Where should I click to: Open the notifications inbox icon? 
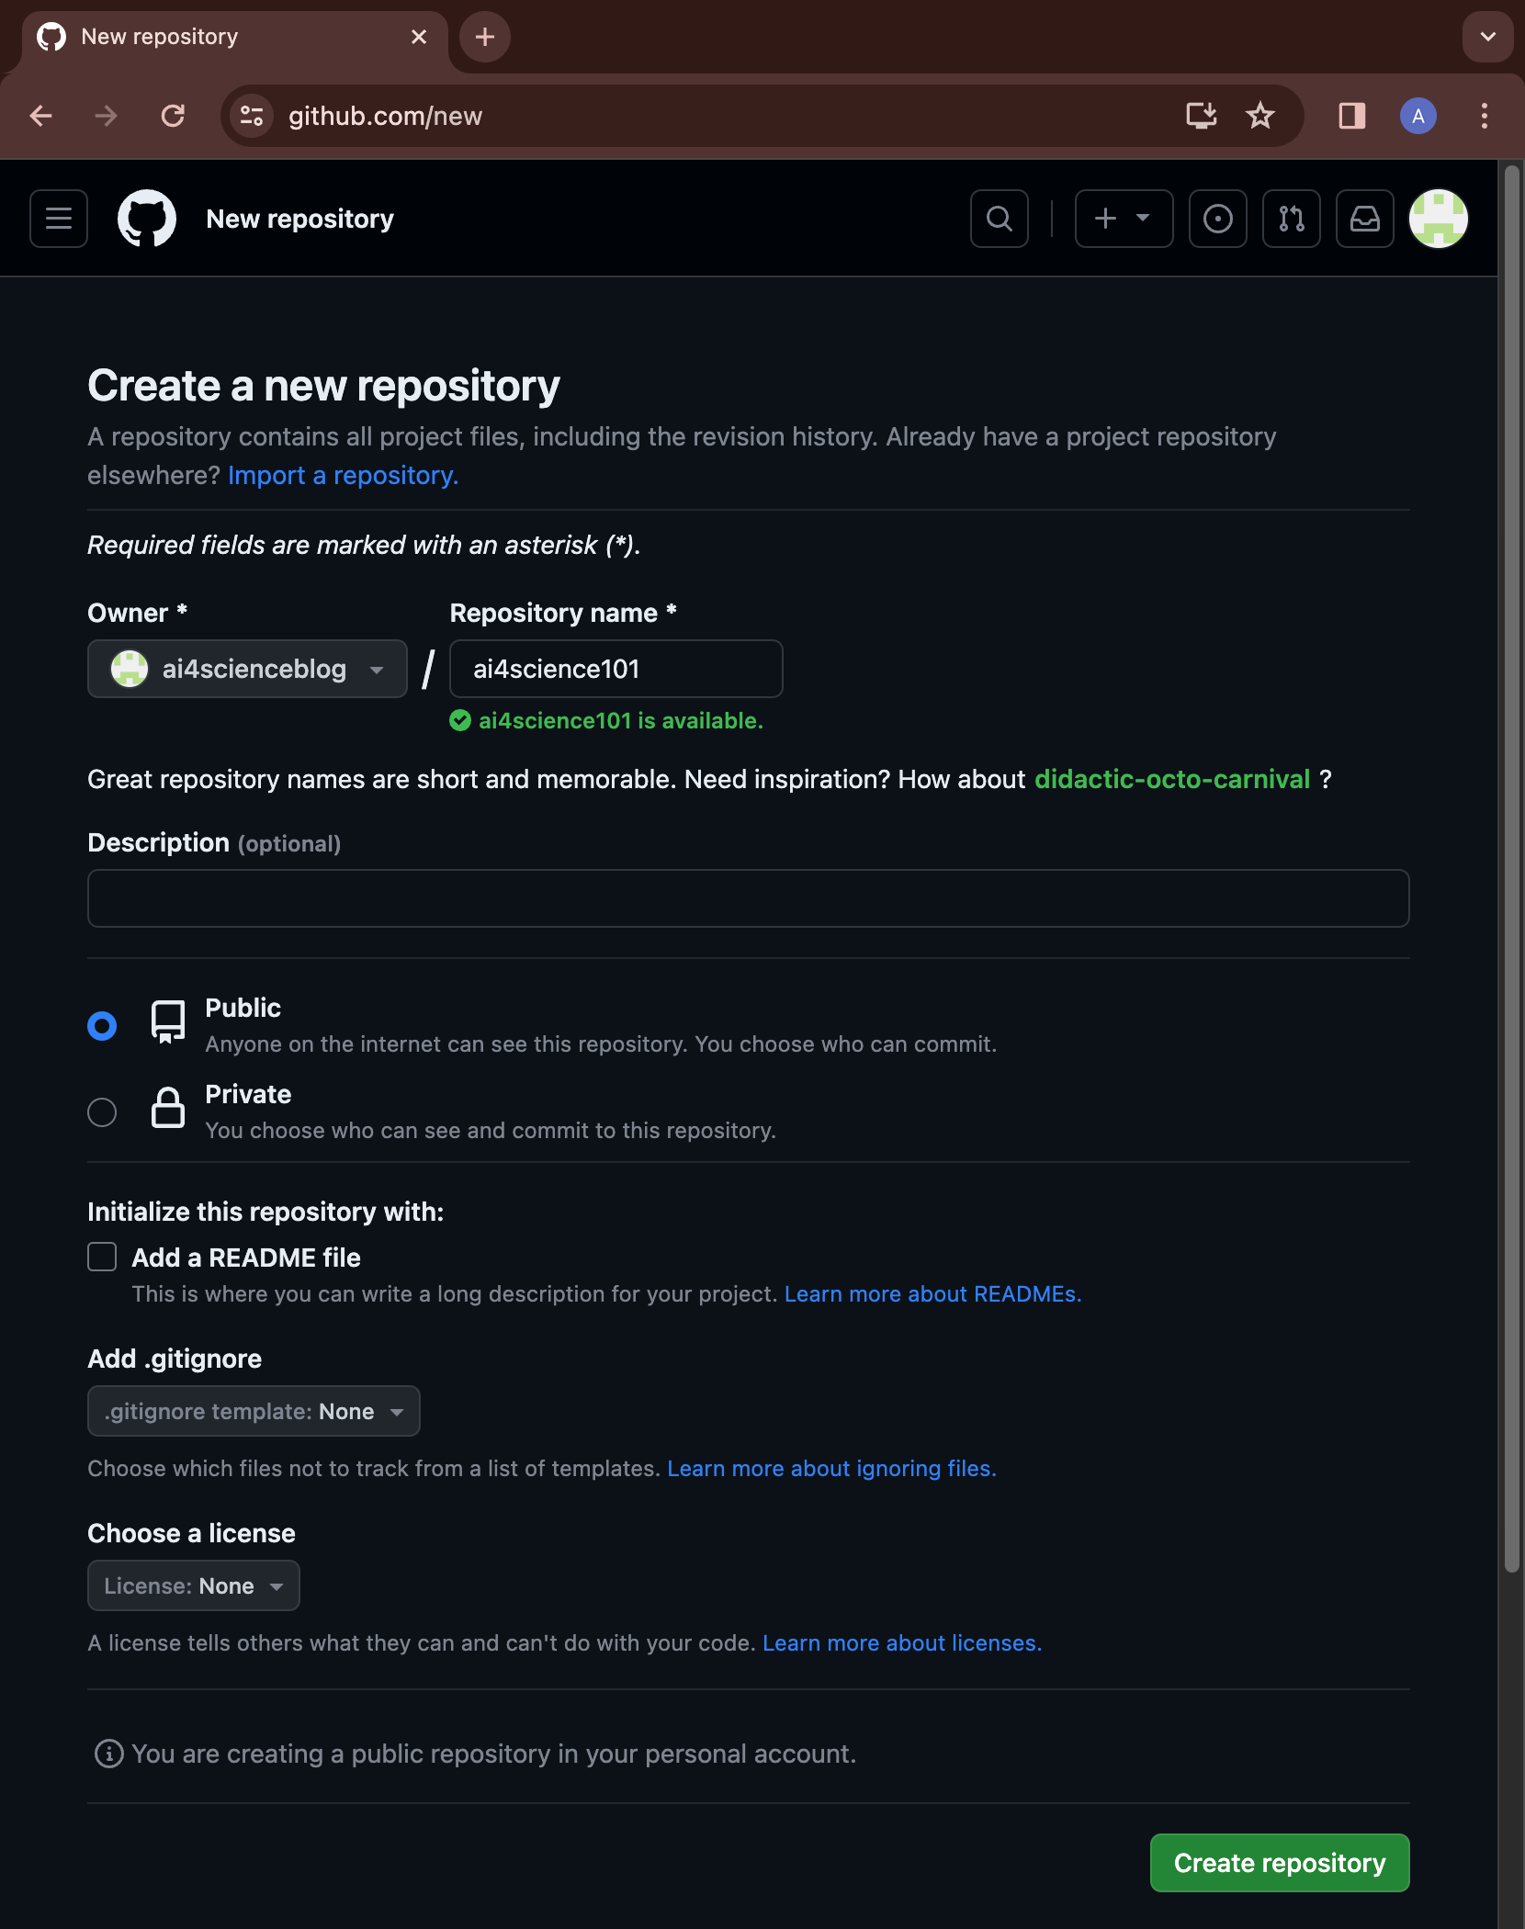pyautogui.click(x=1364, y=219)
